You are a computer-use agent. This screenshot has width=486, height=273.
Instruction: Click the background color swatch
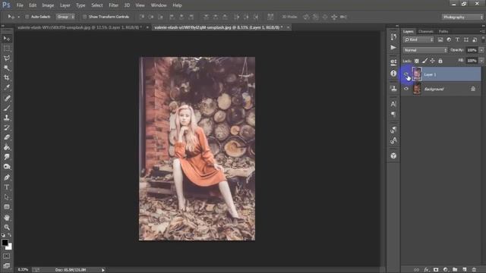coord(9,247)
